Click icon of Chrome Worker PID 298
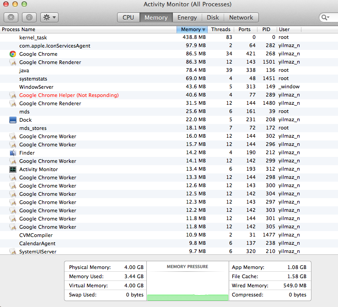Viewport: 338px width, 307px height. (13, 178)
